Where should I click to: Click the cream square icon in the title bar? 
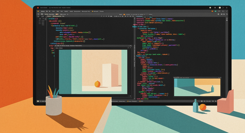click(220, 7)
